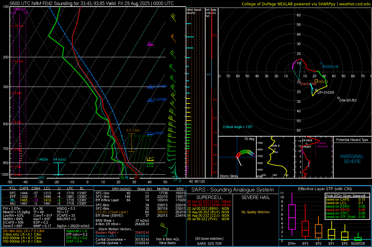Click the 70 deg slinky tilt value

coord(249,139)
